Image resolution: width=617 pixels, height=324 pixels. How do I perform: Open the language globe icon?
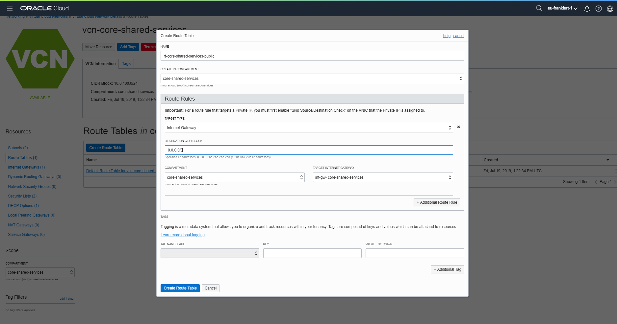[610, 9]
